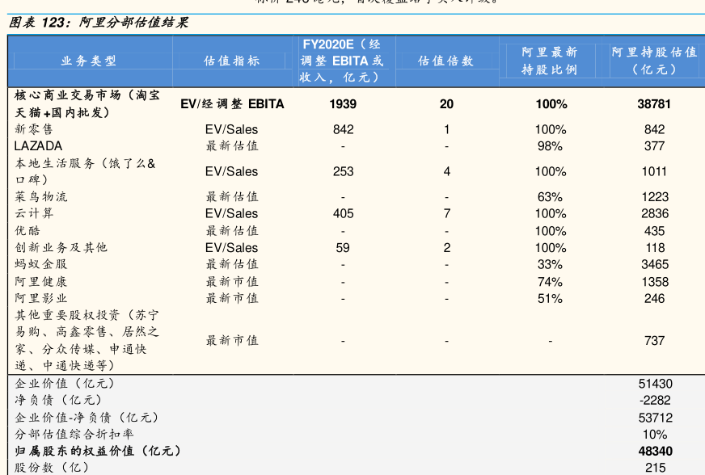Viewport: 705px width, 475px height.
Task: Click EV/Sales in the 新零售 row
Action: tap(231, 130)
